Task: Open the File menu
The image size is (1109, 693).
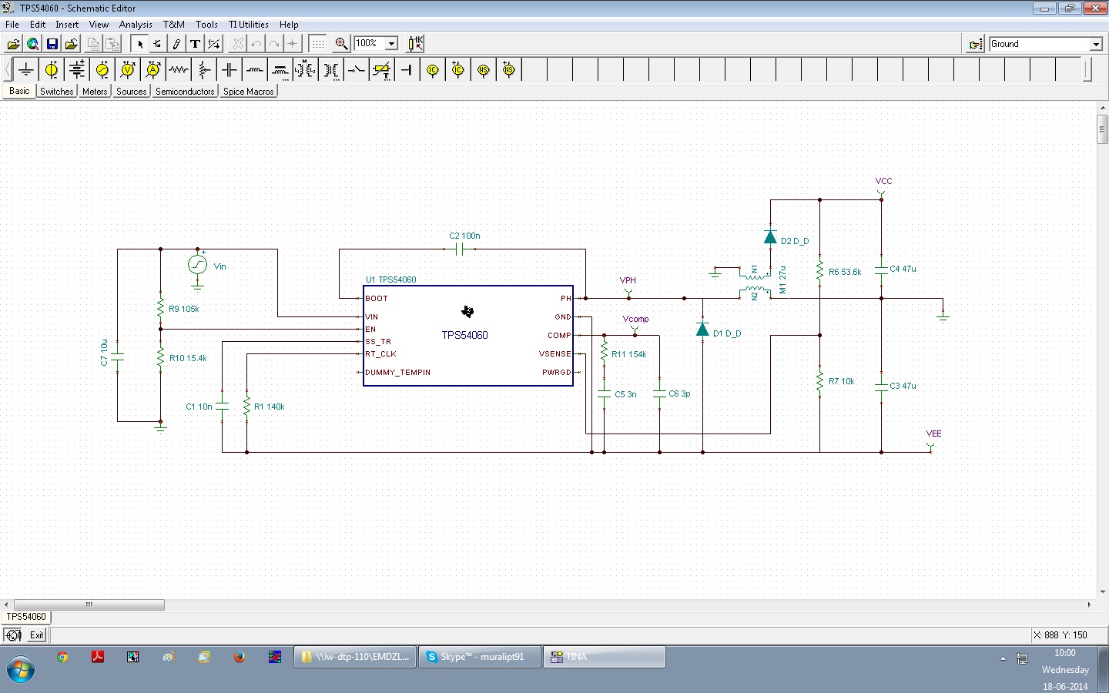Action: click(x=12, y=25)
